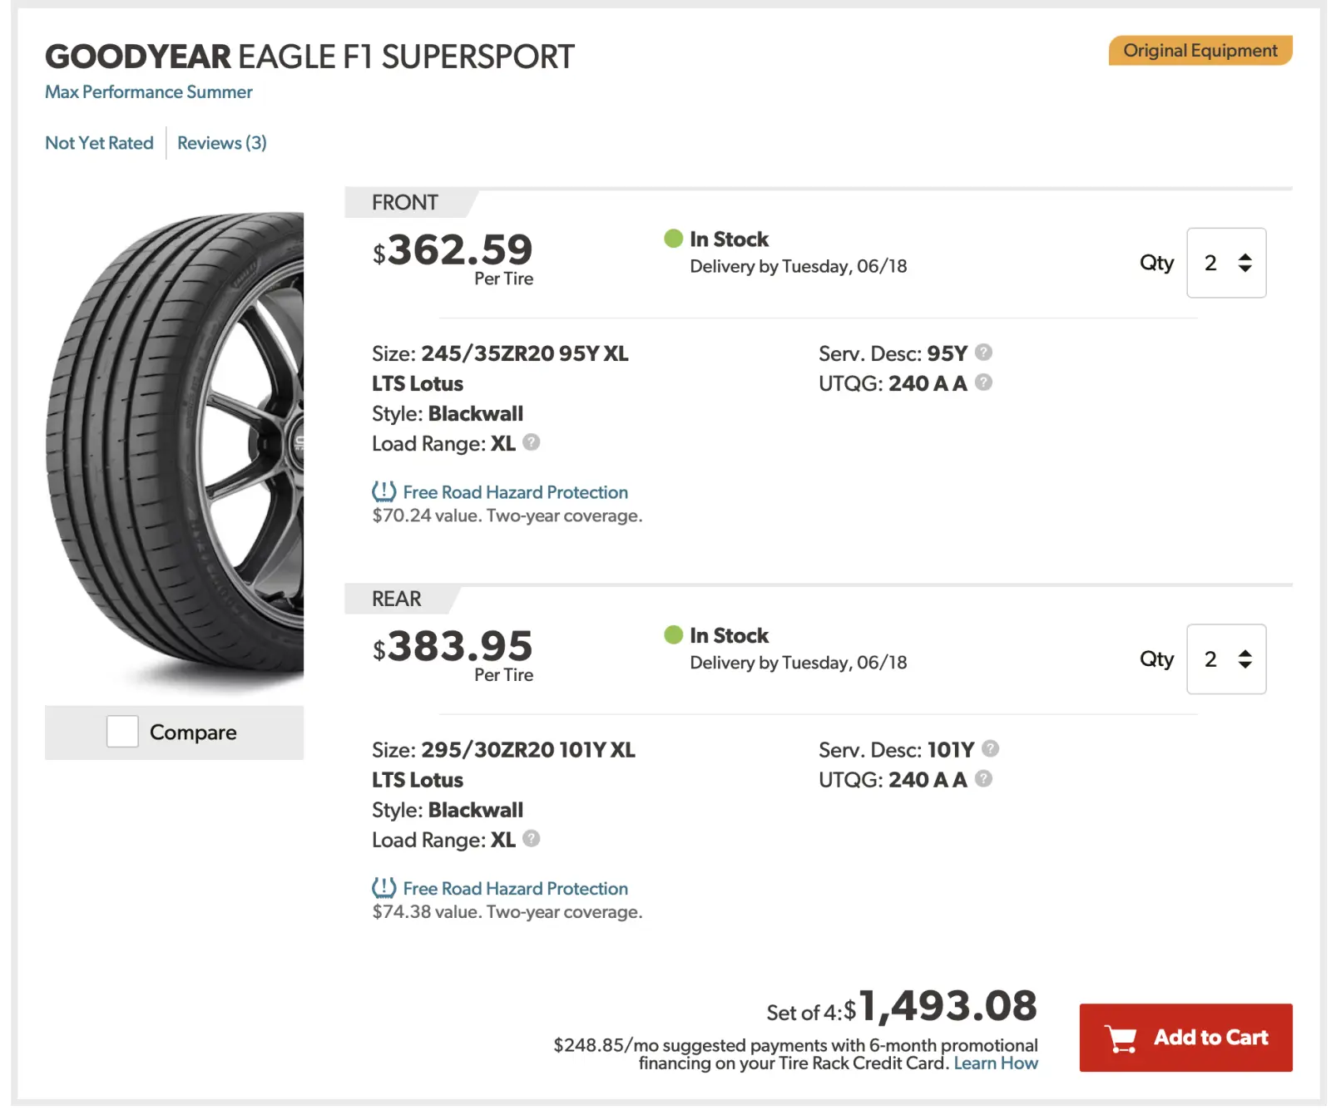This screenshot has height=1110, width=1331.
Task: Click the rear tire Serv. Desc 101Y help icon
Action: 990,749
